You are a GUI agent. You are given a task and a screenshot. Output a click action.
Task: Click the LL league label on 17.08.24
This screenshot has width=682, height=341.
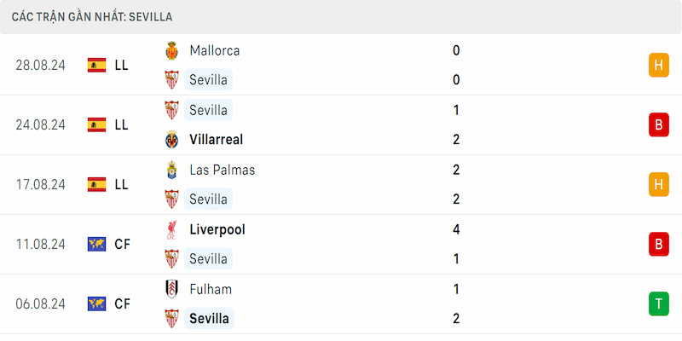[122, 185]
